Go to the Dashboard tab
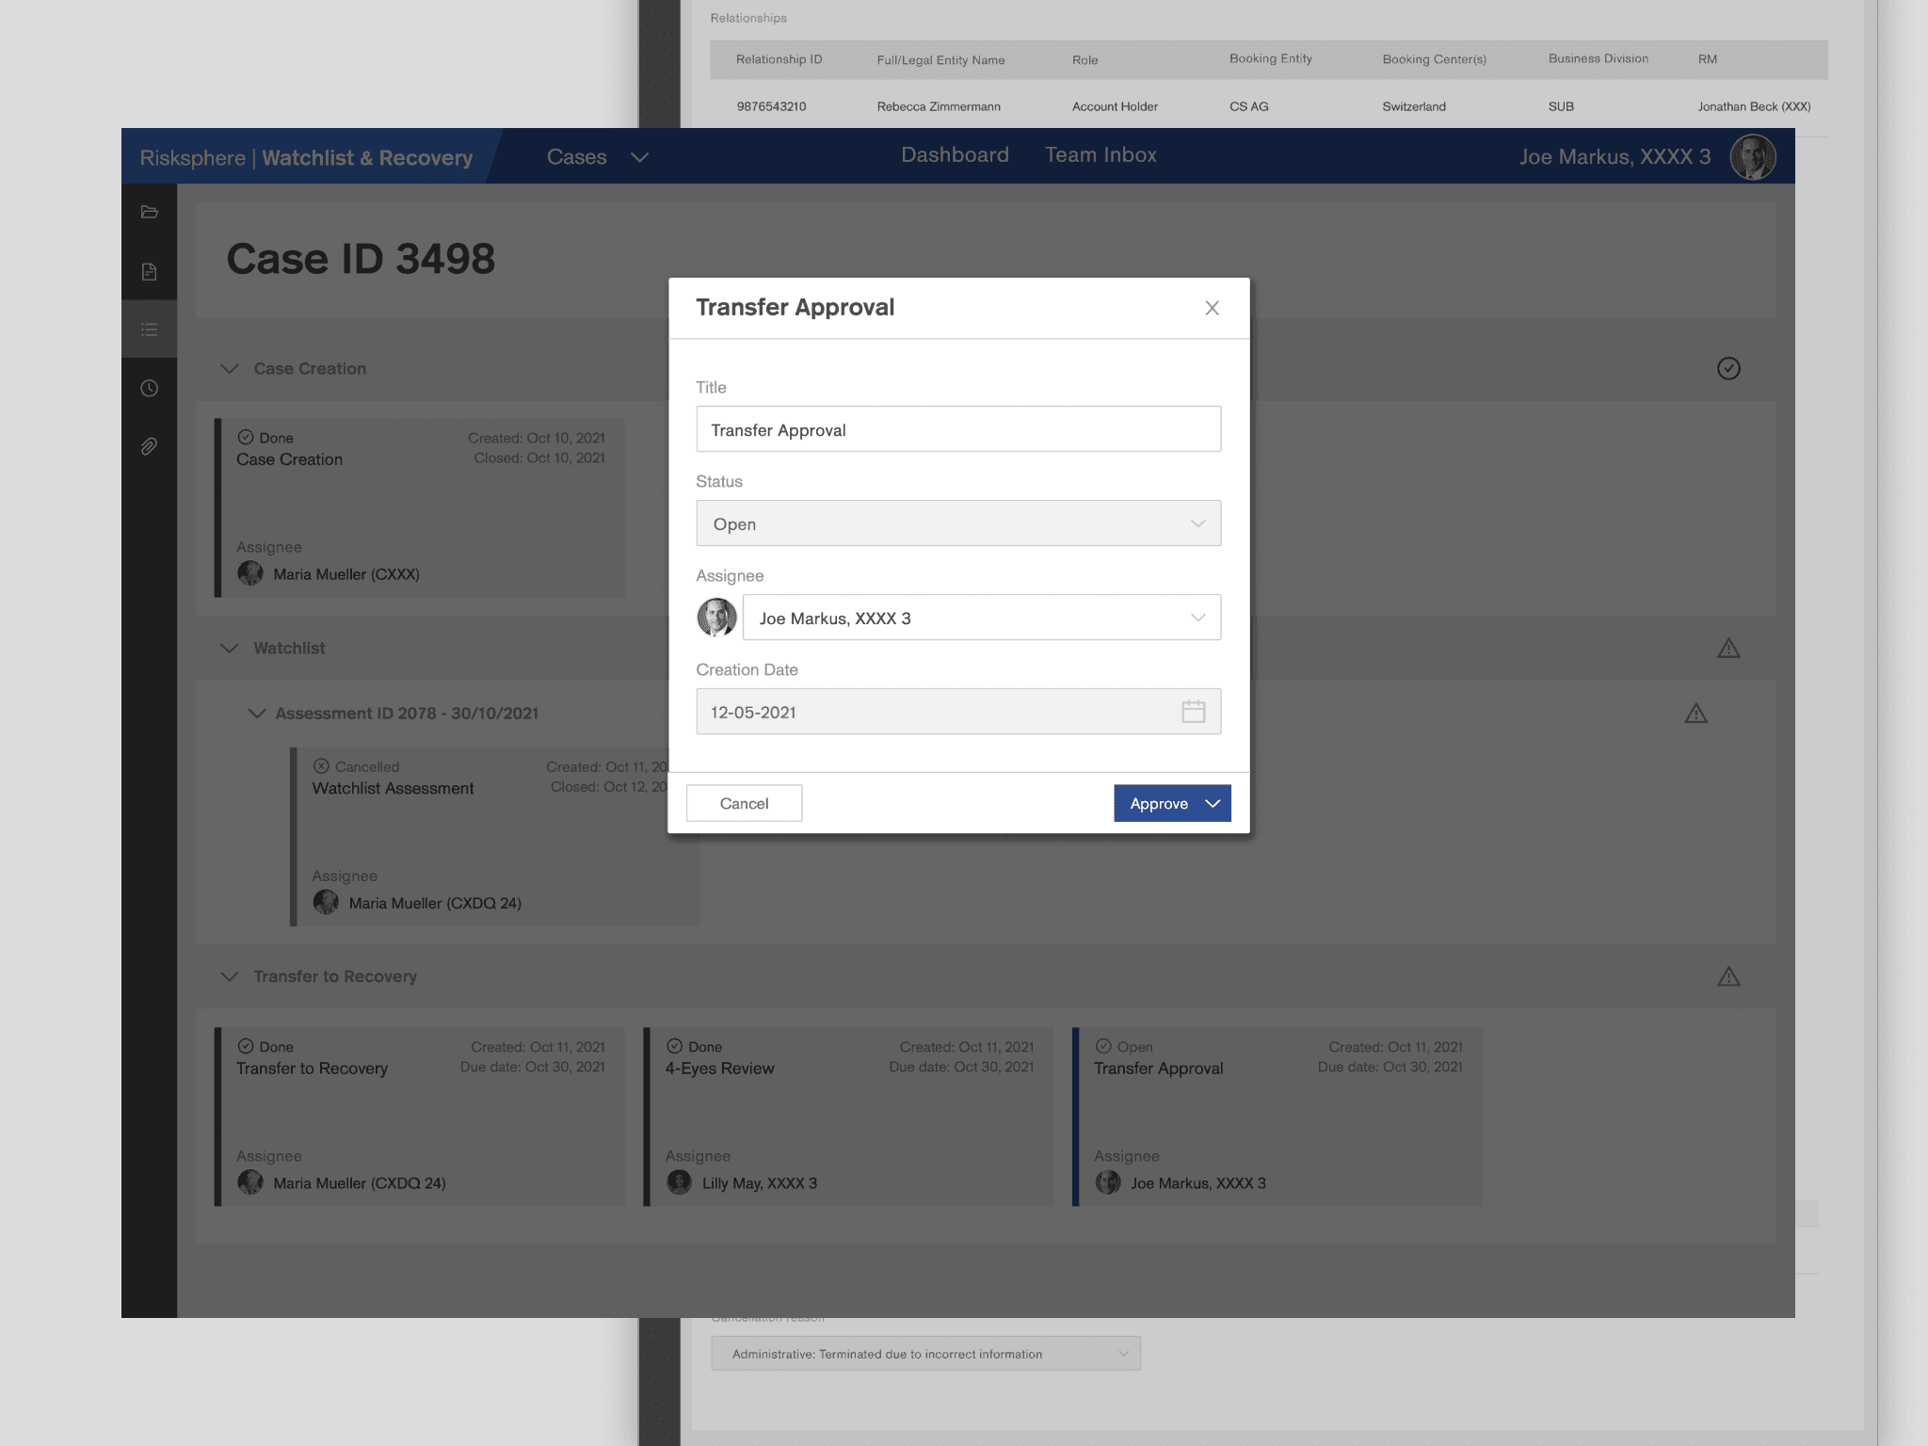 [x=954, y=155]
